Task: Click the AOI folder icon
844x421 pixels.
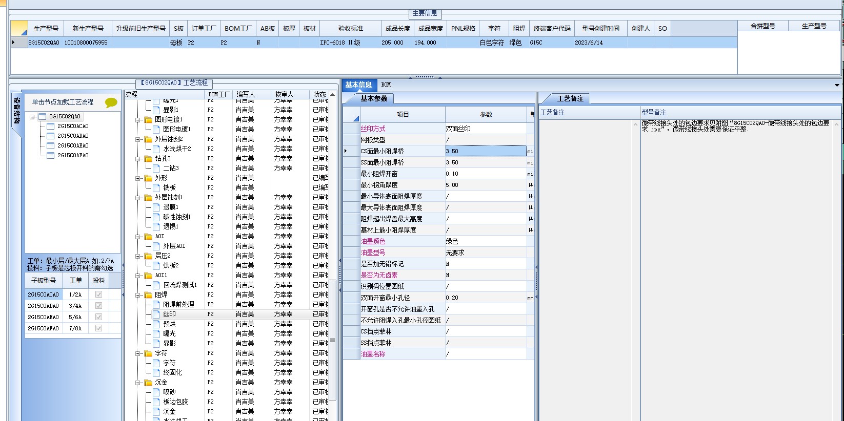Action: point(149,237)
